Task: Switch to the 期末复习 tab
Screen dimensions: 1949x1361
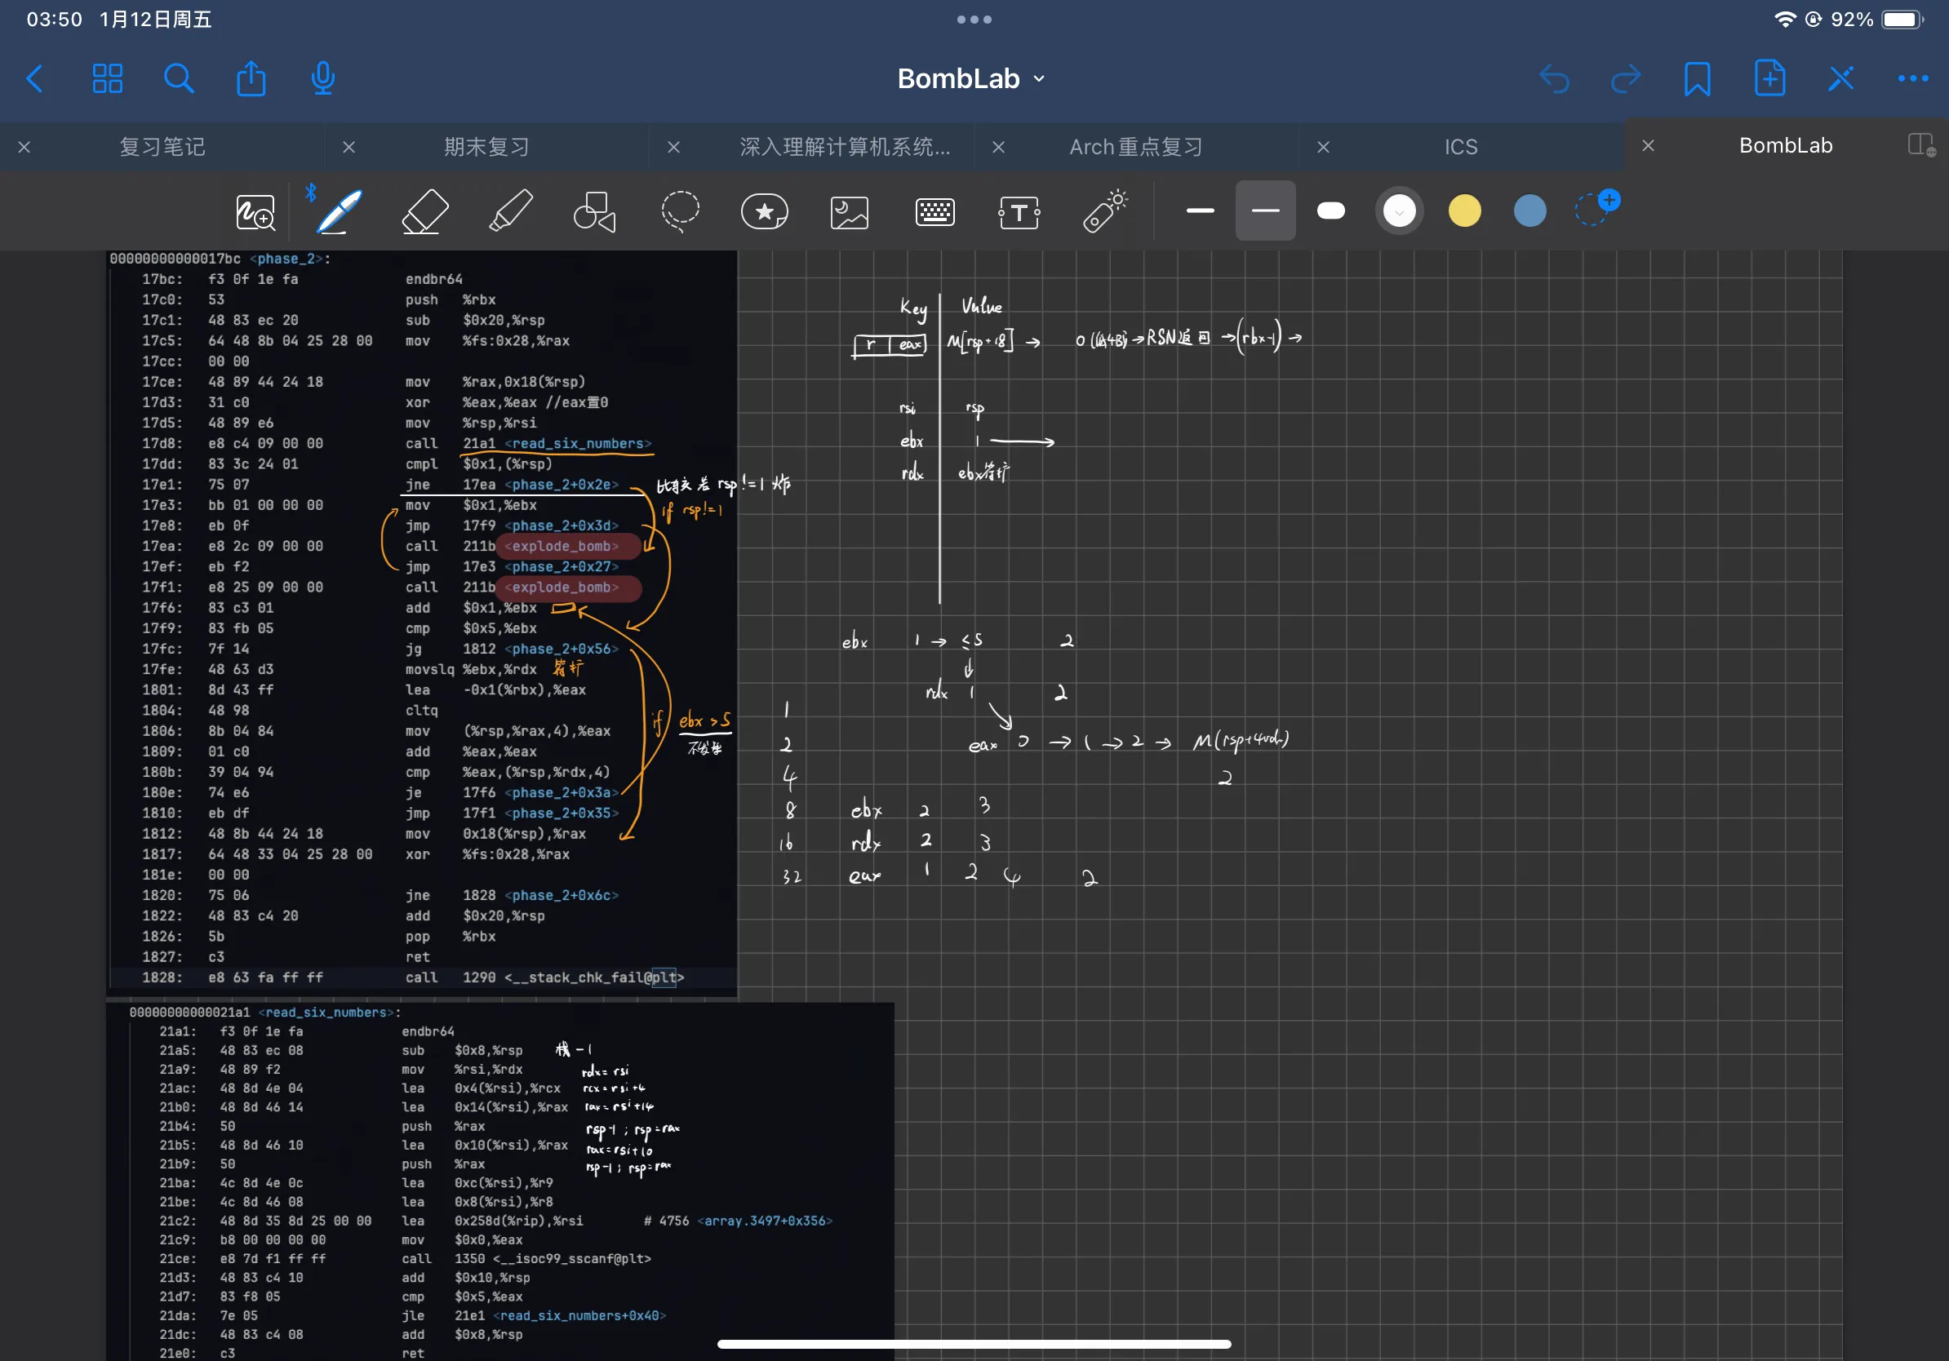Action: [x=486, y=147]
